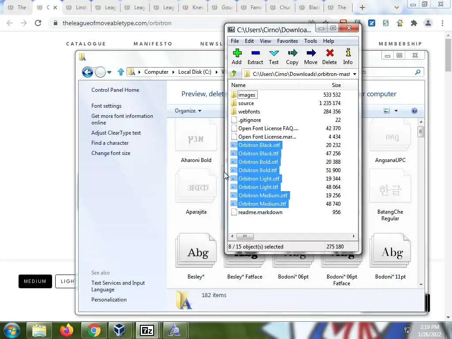This screenshot has height=339, width=452.
Task: Open the Info icon in 7-Zip
Action: coord(348,56)
